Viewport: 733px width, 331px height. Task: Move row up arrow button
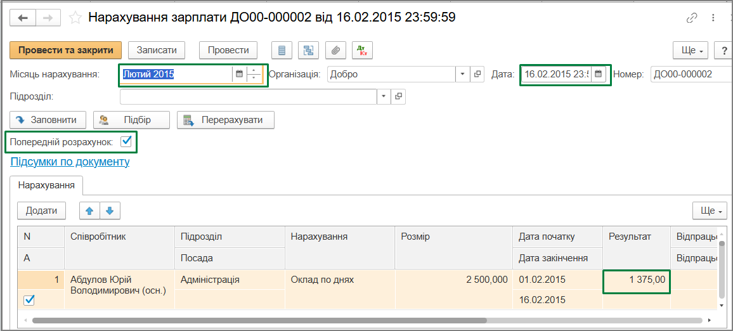(90, 211)
